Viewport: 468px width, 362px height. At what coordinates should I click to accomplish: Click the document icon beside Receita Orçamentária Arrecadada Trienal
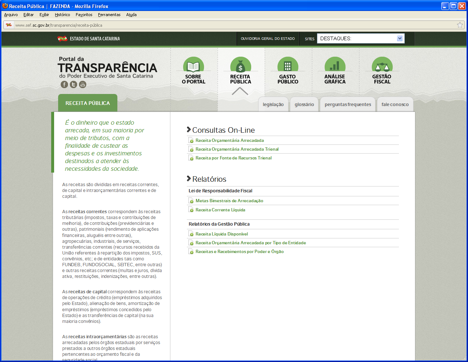pyautogui.click(x=191, y=149)
